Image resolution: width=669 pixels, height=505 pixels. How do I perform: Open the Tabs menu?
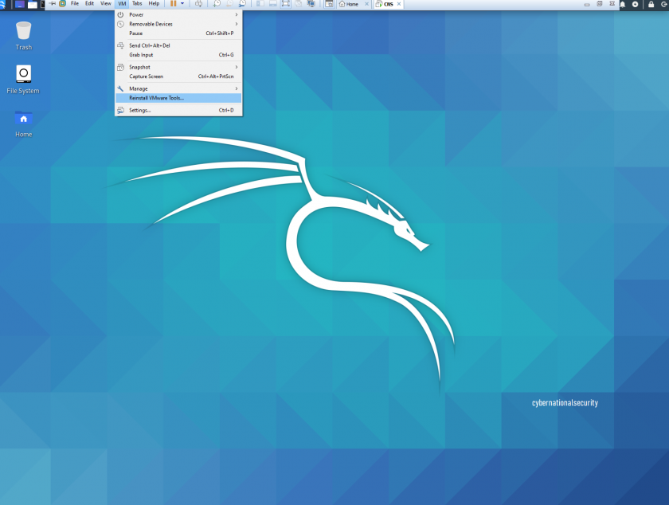[x=137, y=3]
